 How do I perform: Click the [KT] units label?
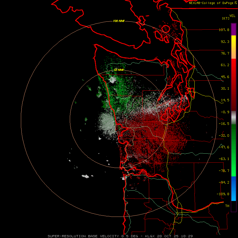[x=226, y=18]
